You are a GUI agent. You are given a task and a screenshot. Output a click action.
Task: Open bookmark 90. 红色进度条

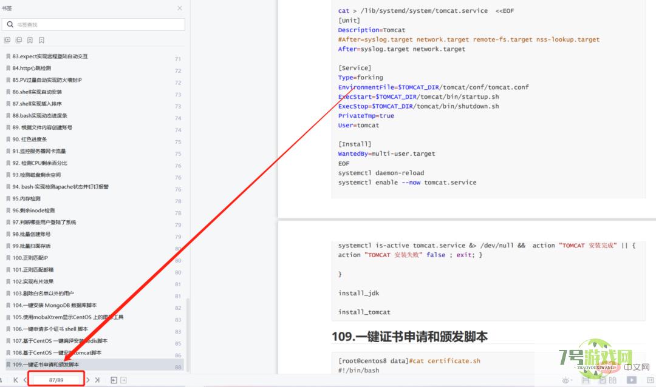tap(29, 139)
